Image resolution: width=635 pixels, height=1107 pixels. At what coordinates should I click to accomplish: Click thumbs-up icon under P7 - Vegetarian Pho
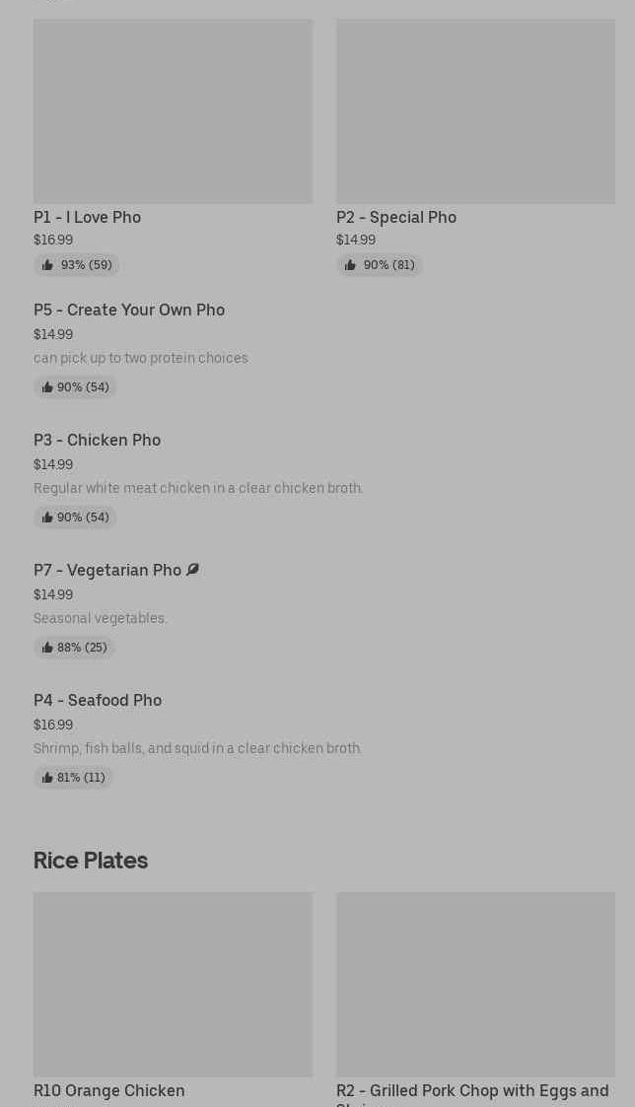[x=47, y=648]
